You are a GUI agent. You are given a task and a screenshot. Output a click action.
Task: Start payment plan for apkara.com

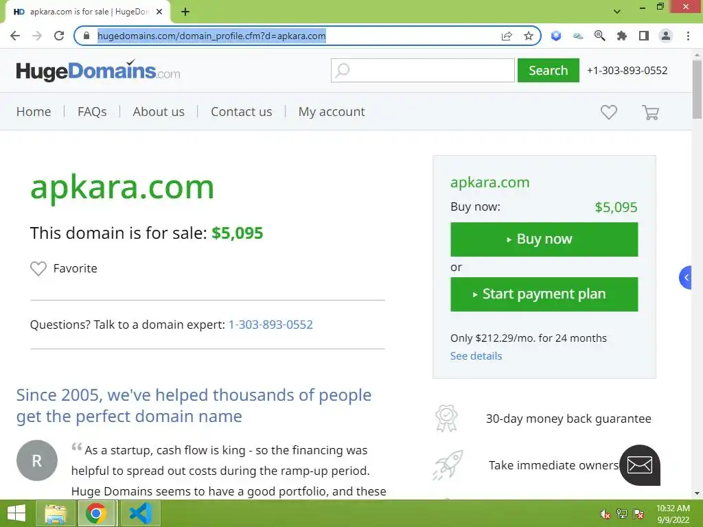544,294
